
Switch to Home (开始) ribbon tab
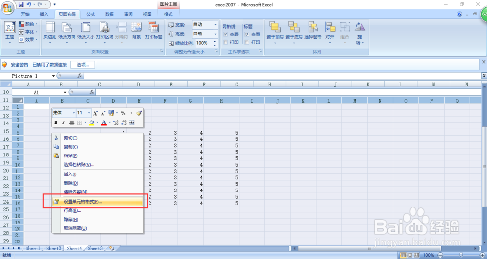point(25,14)
